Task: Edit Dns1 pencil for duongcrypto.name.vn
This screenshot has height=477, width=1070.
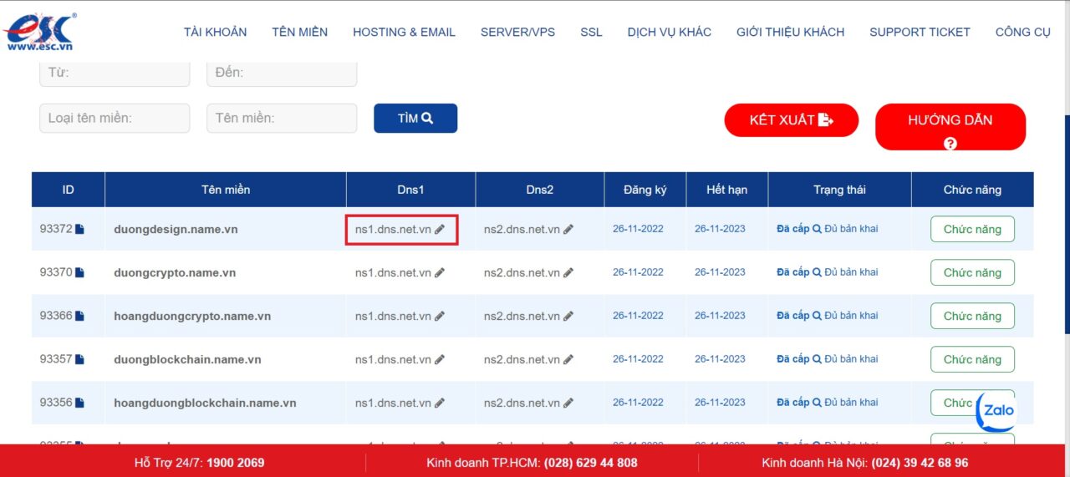Action: [440, 273]
